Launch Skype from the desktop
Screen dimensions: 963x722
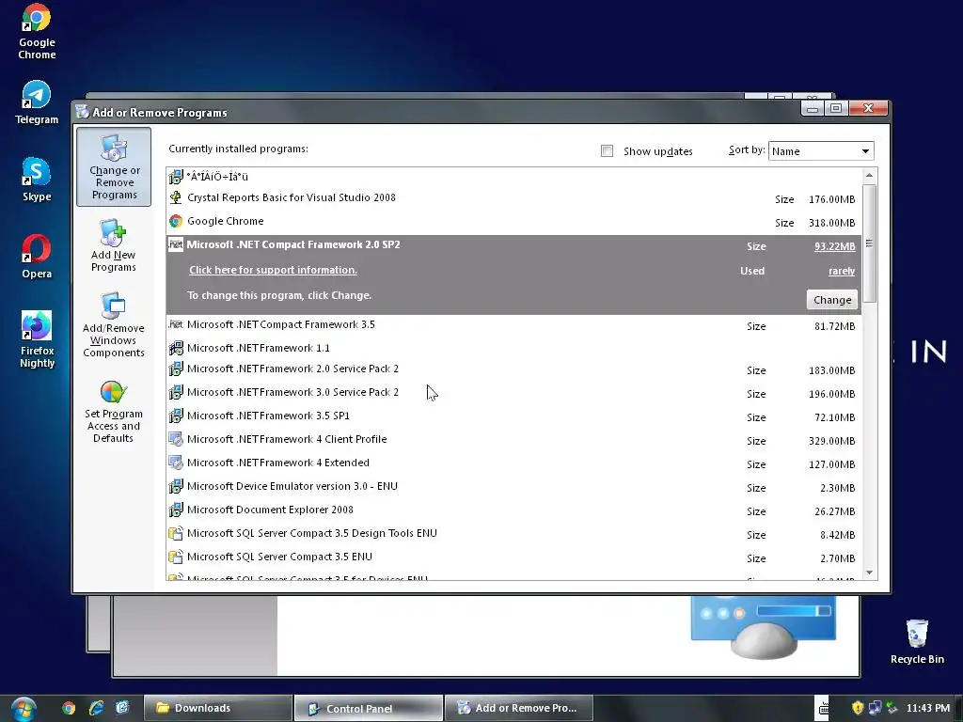(x=37, y=180)
